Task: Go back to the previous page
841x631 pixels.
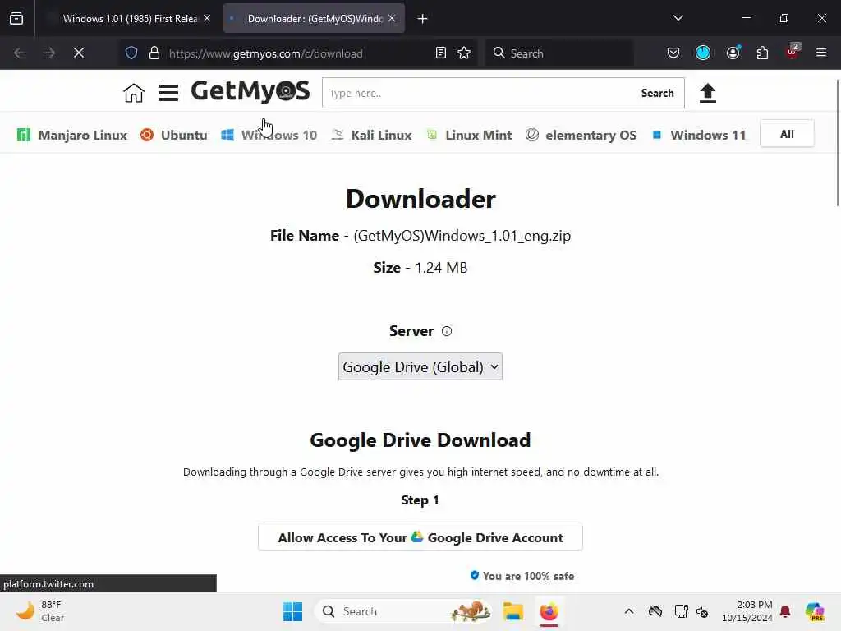Action: point(20,53)
